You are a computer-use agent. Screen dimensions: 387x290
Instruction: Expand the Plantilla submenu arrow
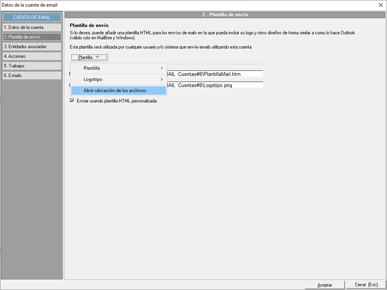162,68
